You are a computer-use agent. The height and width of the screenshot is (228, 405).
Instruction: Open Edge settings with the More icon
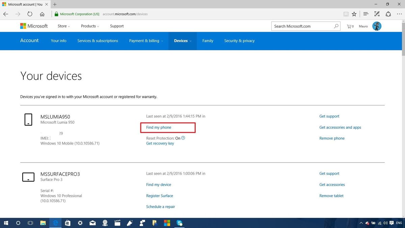[x=399, y=14]
